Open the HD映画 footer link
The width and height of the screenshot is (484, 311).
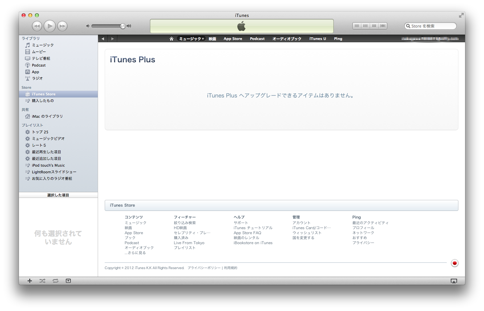[x=180, y=228]
